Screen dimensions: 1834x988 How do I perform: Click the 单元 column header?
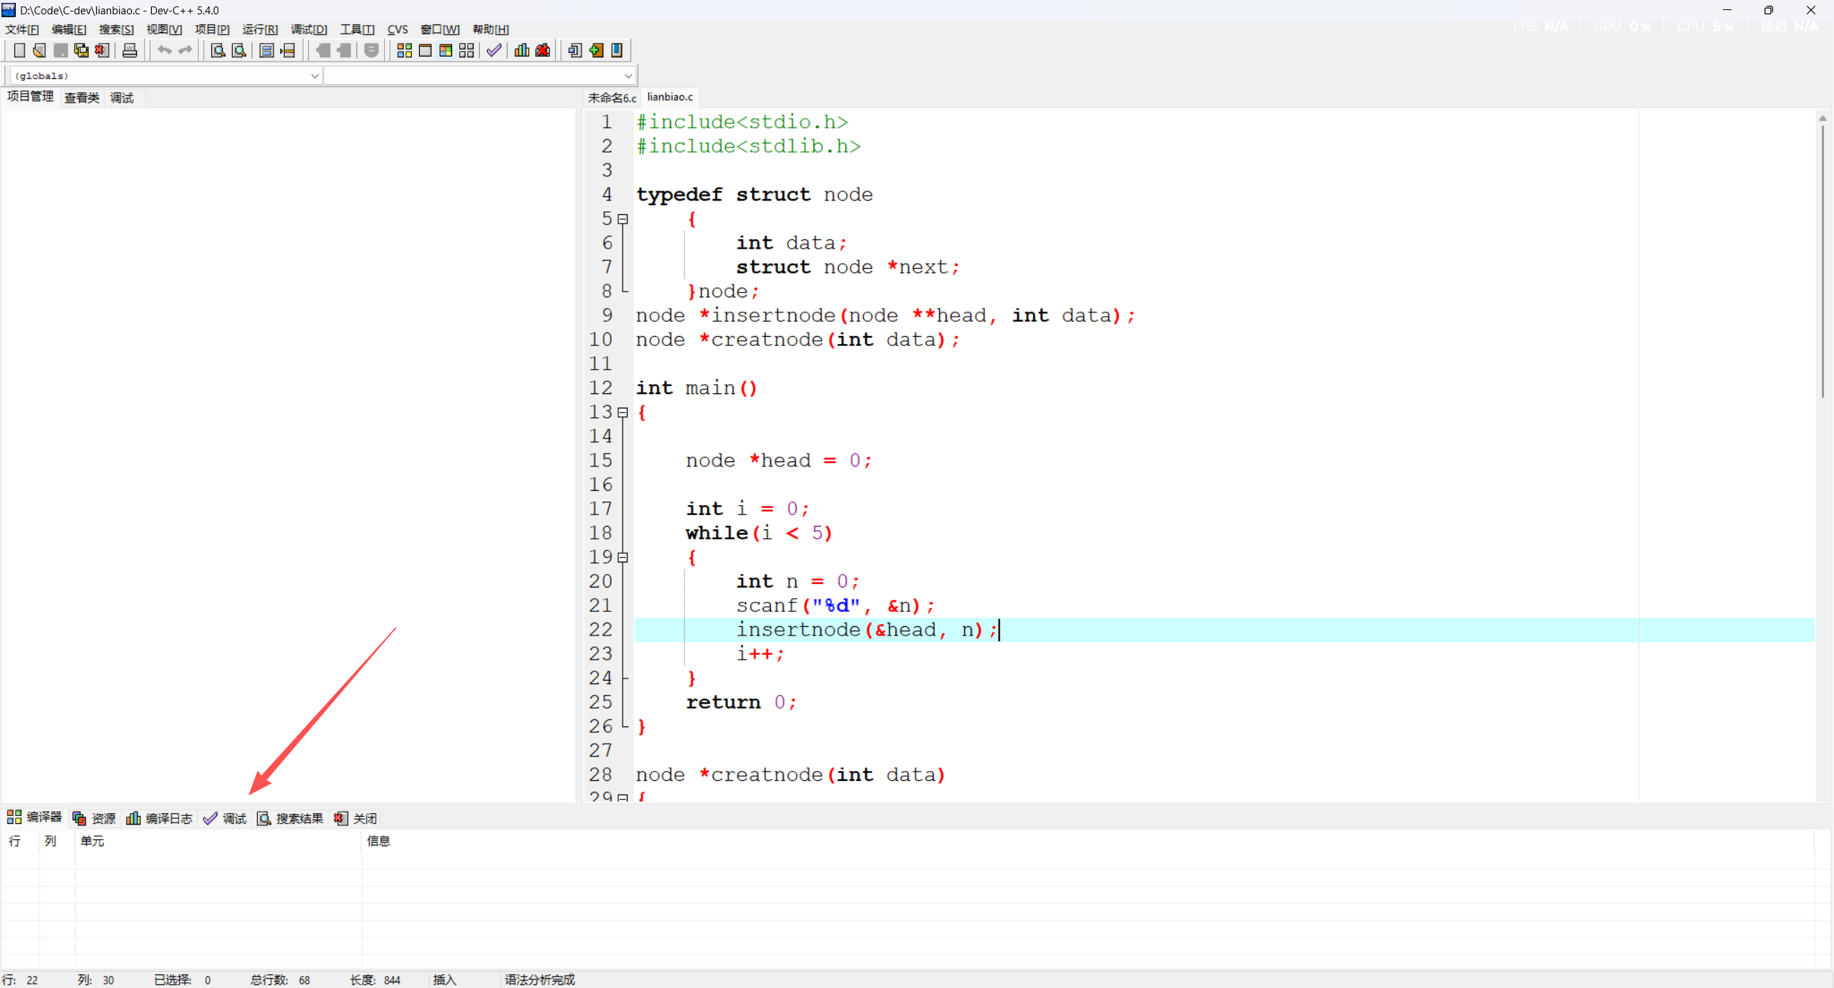point(219,841)
